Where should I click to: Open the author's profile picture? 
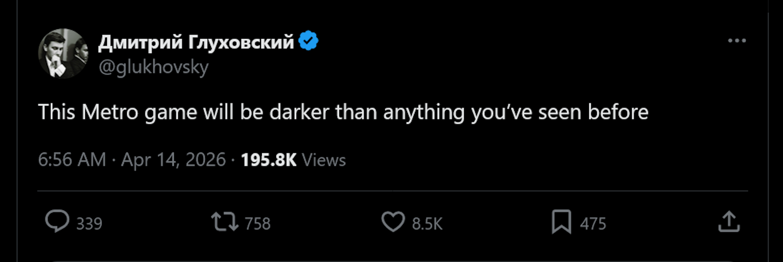coord(63,53)
